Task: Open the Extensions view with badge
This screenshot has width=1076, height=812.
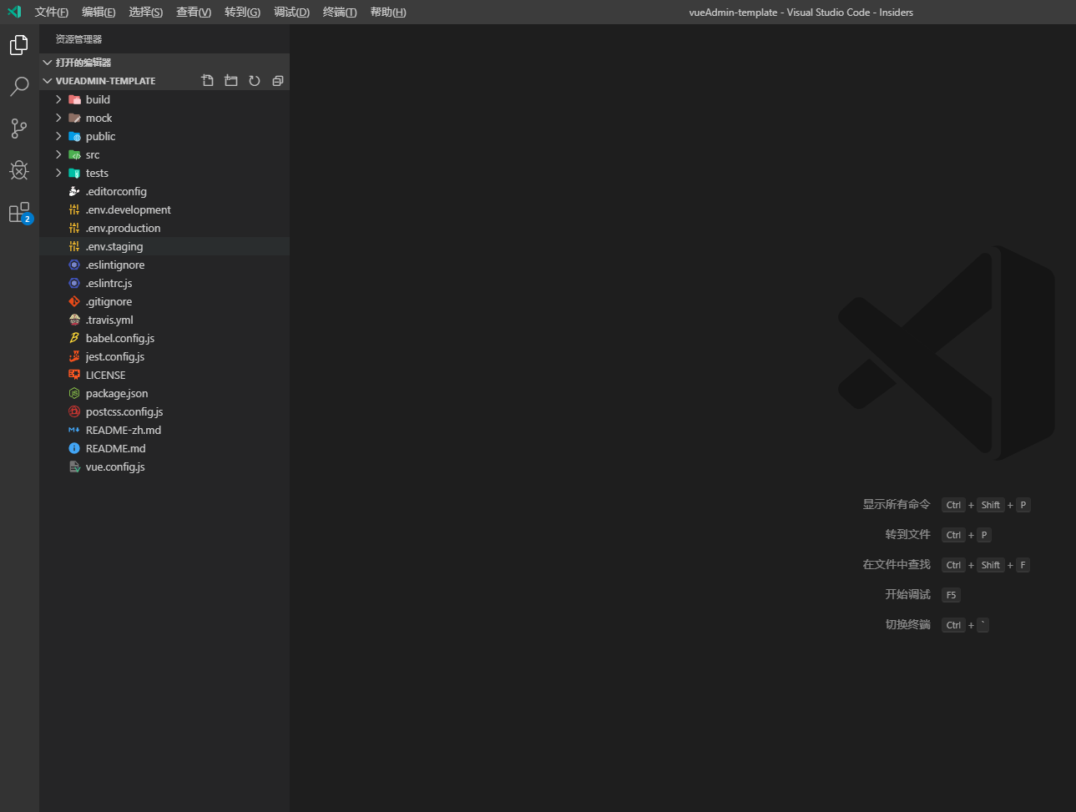Action: pos(19,213)
